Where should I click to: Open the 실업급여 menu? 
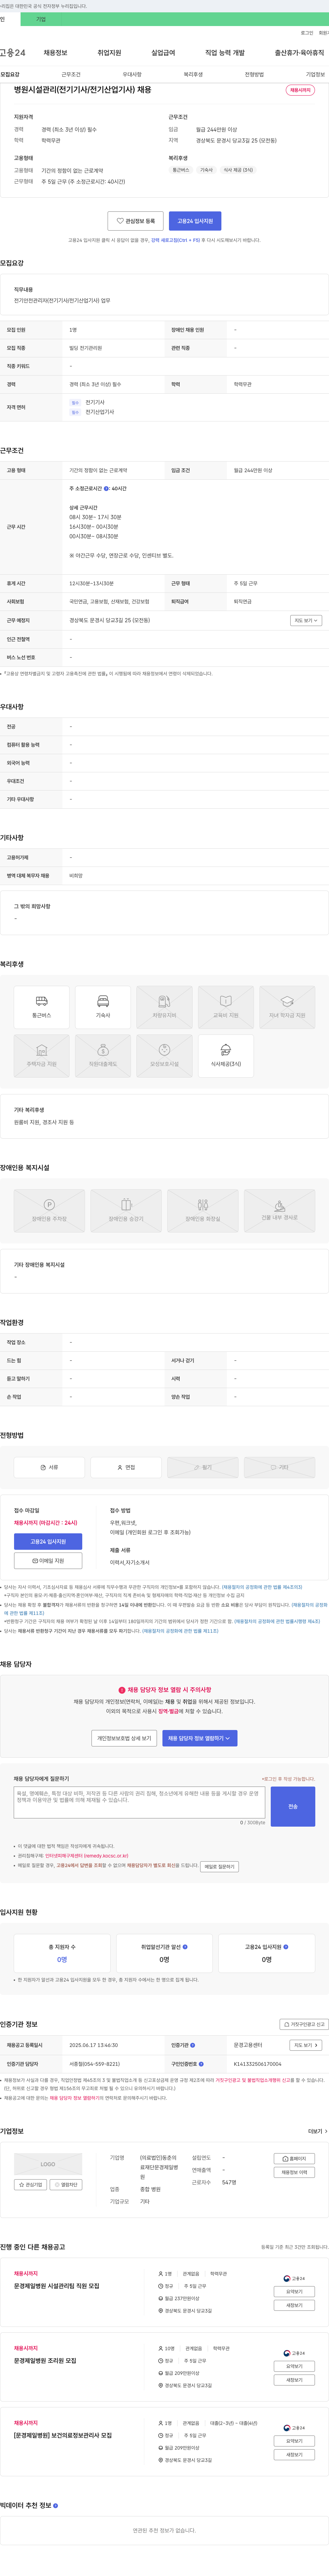coord(163,53)
